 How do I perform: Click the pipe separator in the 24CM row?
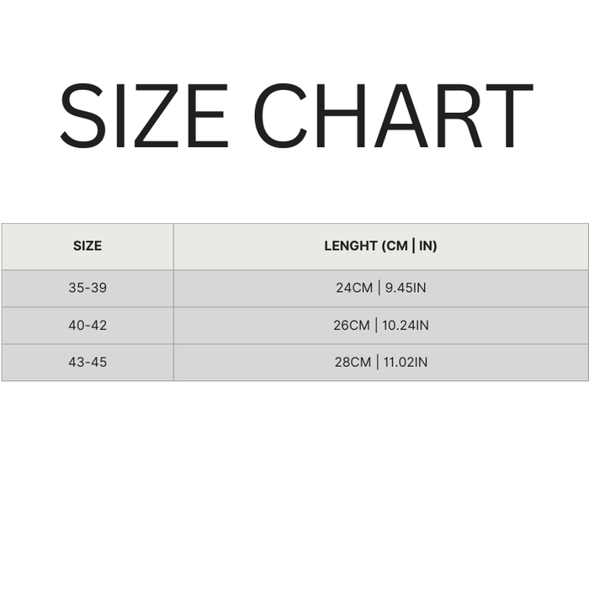pyautogui.click(x=379, y=288)
